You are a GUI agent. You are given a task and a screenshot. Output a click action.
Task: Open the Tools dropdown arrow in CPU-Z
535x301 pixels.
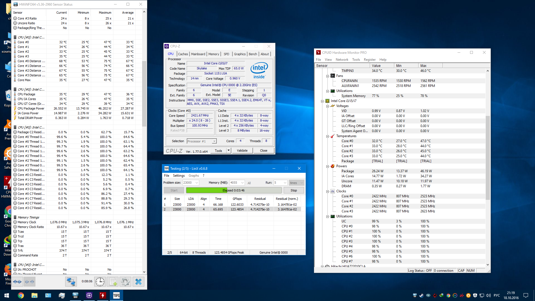click(228, 151)
